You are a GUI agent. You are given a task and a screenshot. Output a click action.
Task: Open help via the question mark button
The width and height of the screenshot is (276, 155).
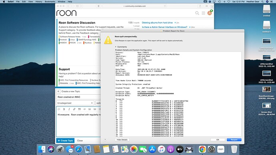click(x=105, y=140)
